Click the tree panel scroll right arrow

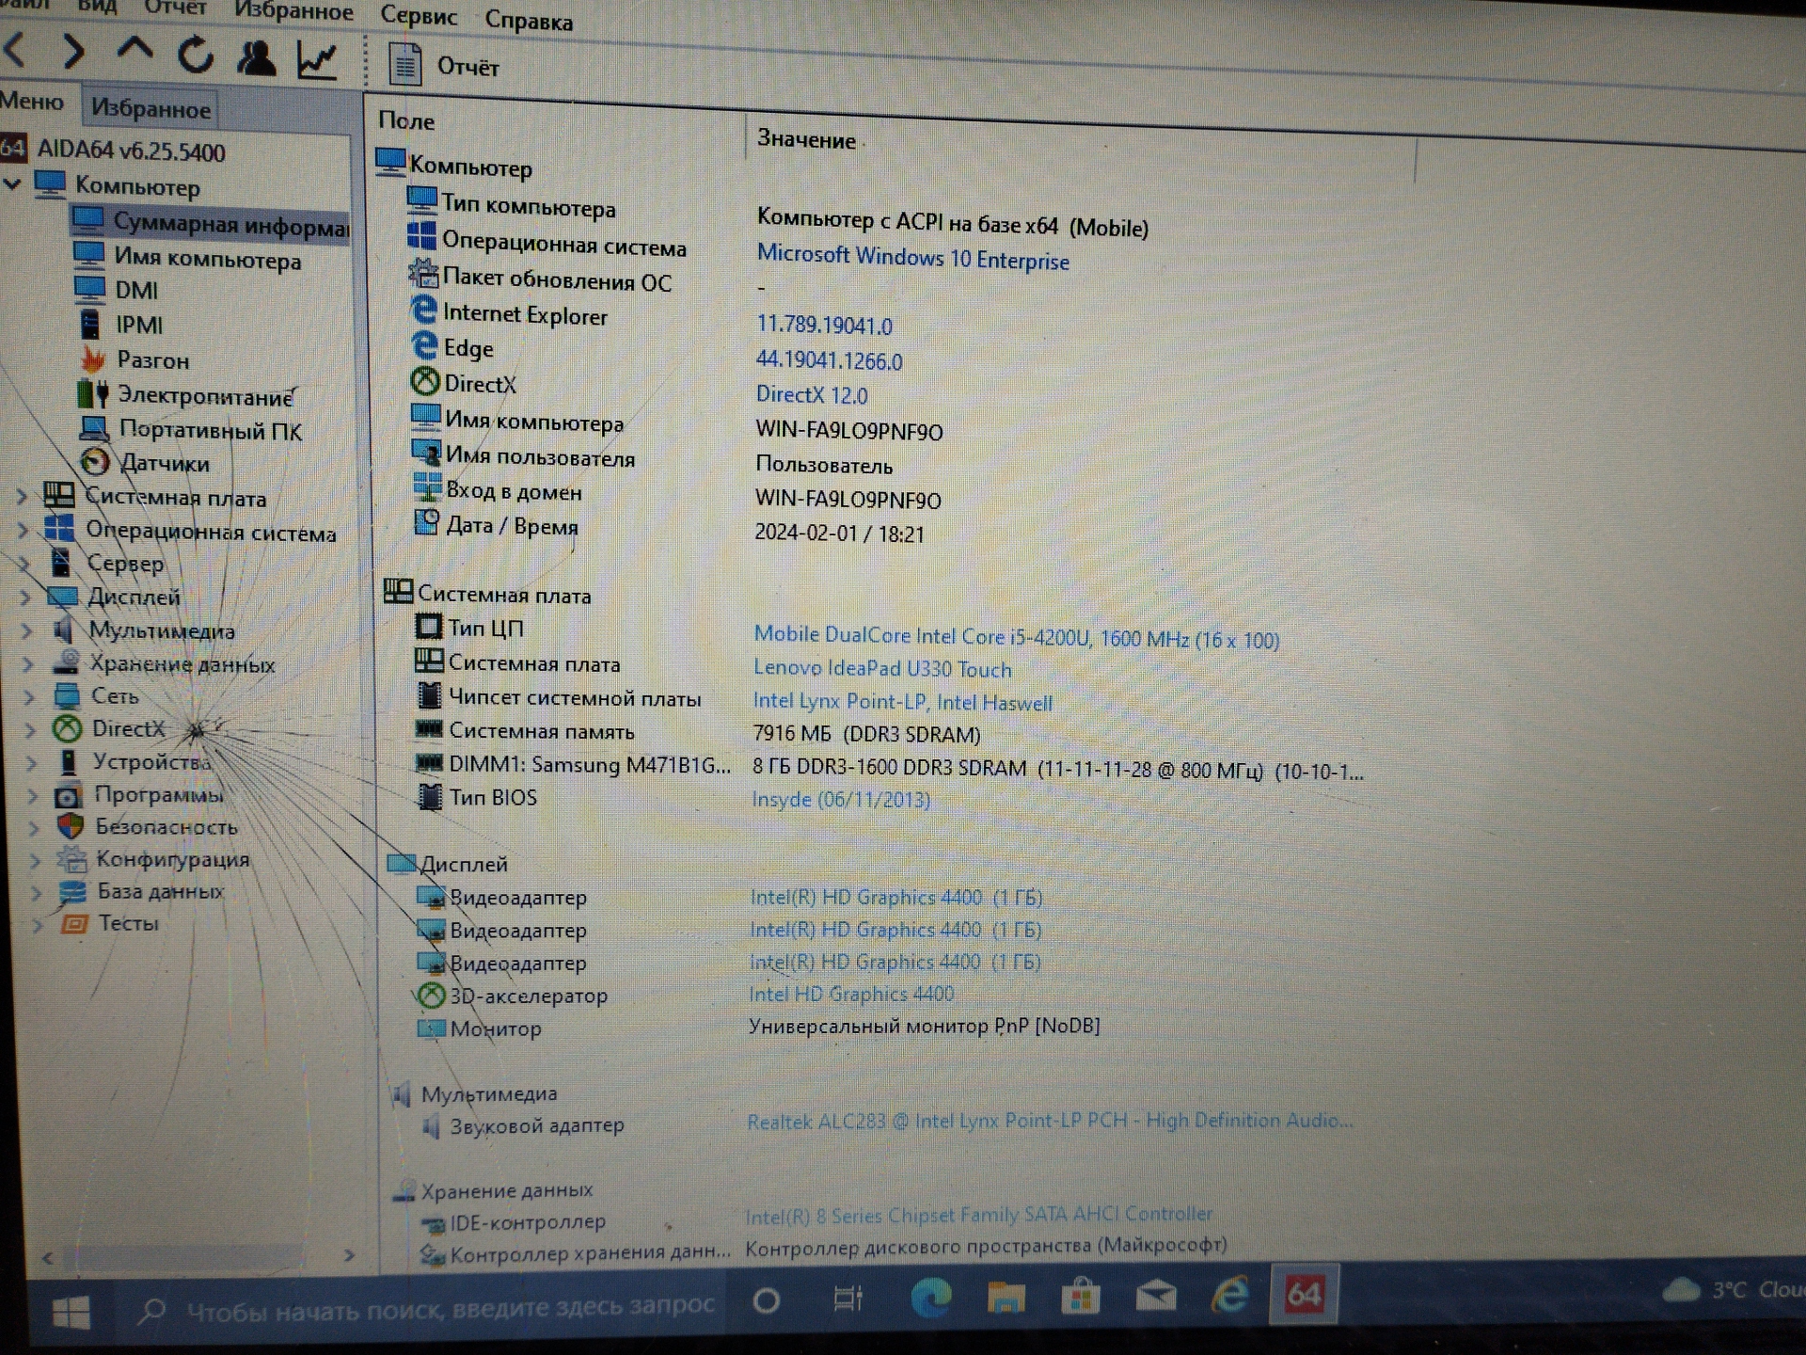pos(349,1255)
